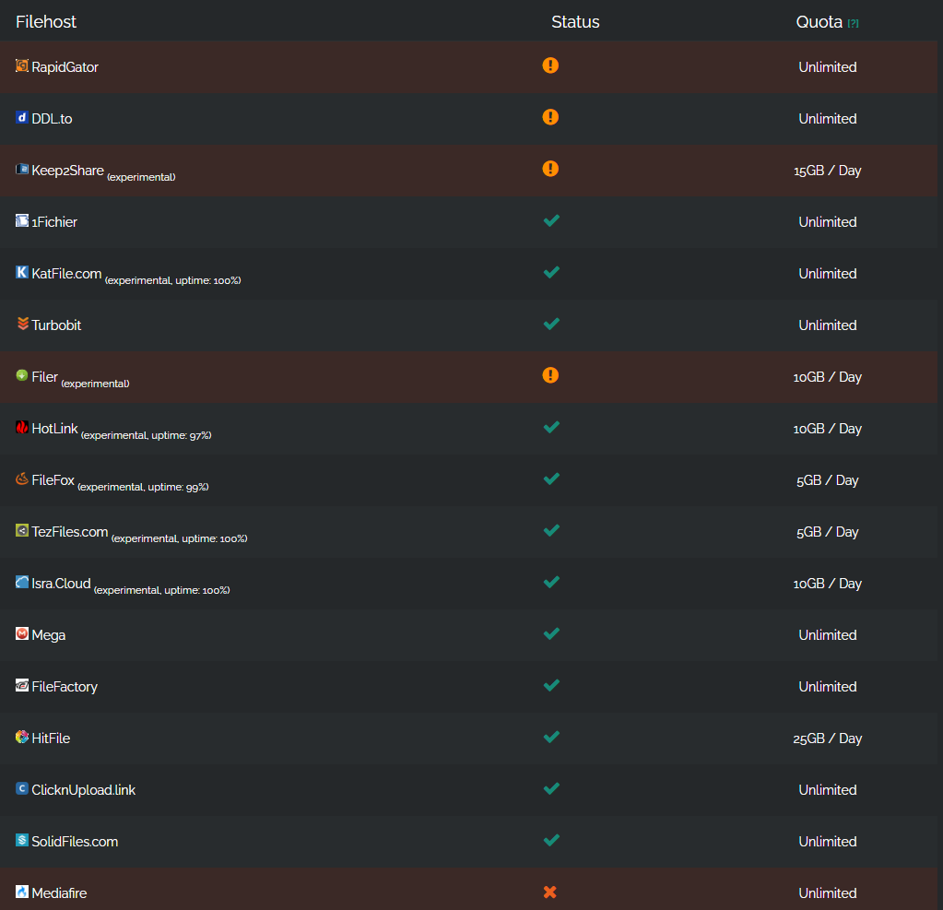Click the SolidFiles.com logo icon
Viewport: 943px width, 910px height.
tap(22, 840)
